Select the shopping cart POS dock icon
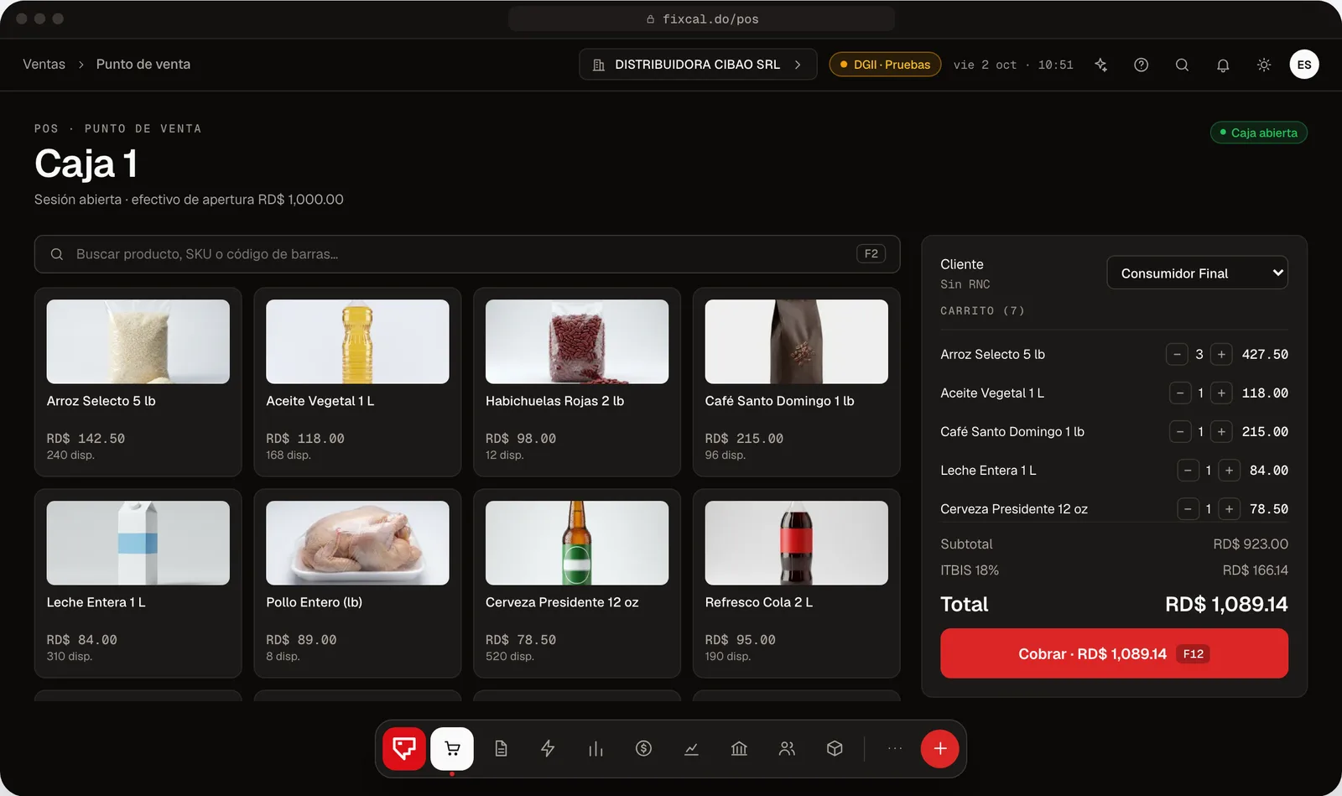 [452, 748]
